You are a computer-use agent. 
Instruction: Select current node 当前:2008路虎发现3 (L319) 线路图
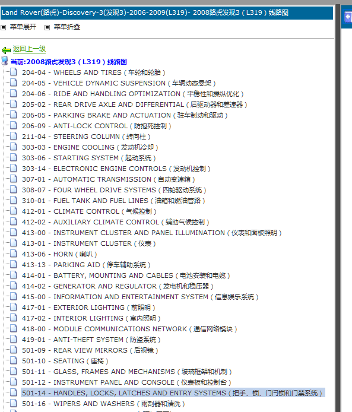(69, 62)
